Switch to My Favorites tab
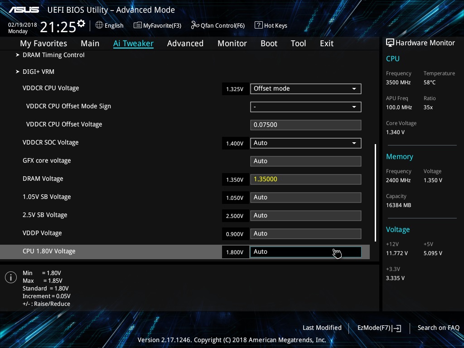This screenshot has width=464, height=348. pyautogui.click(x=43, y=43)
